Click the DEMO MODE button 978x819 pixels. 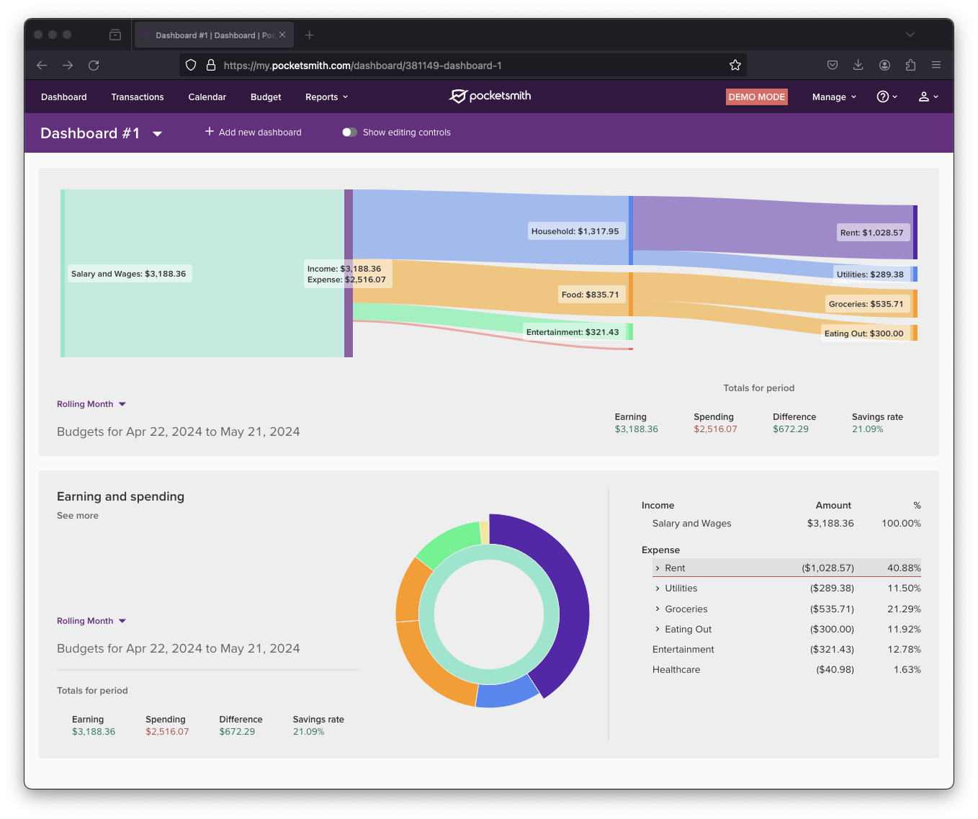click(756, 97)
